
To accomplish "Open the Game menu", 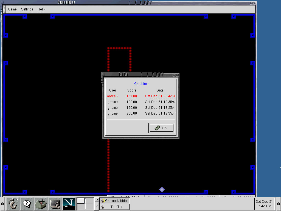I will pos(12,9).
